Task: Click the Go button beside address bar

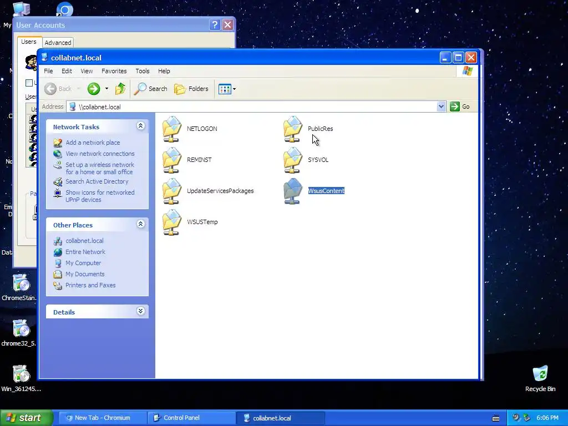Action: tap(460, 106)
